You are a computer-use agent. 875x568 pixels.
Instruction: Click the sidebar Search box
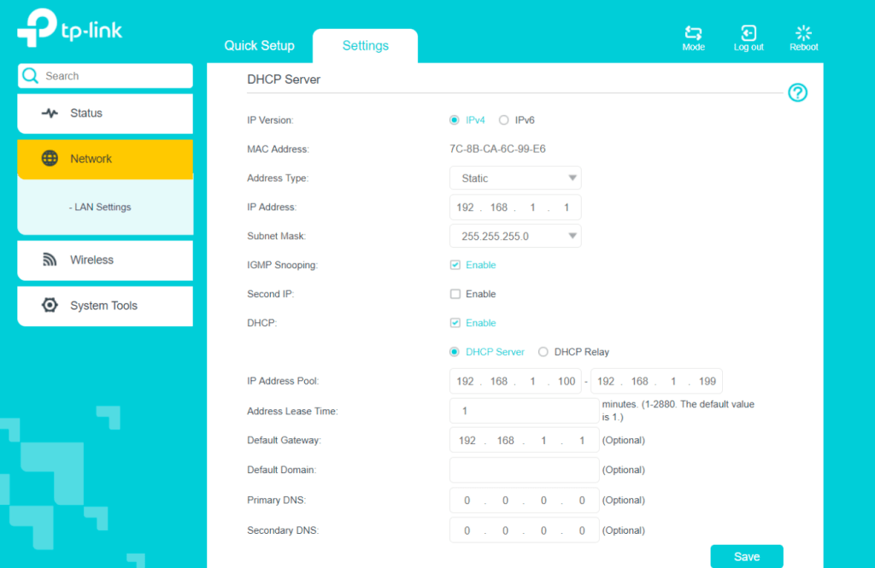point(105,76)
